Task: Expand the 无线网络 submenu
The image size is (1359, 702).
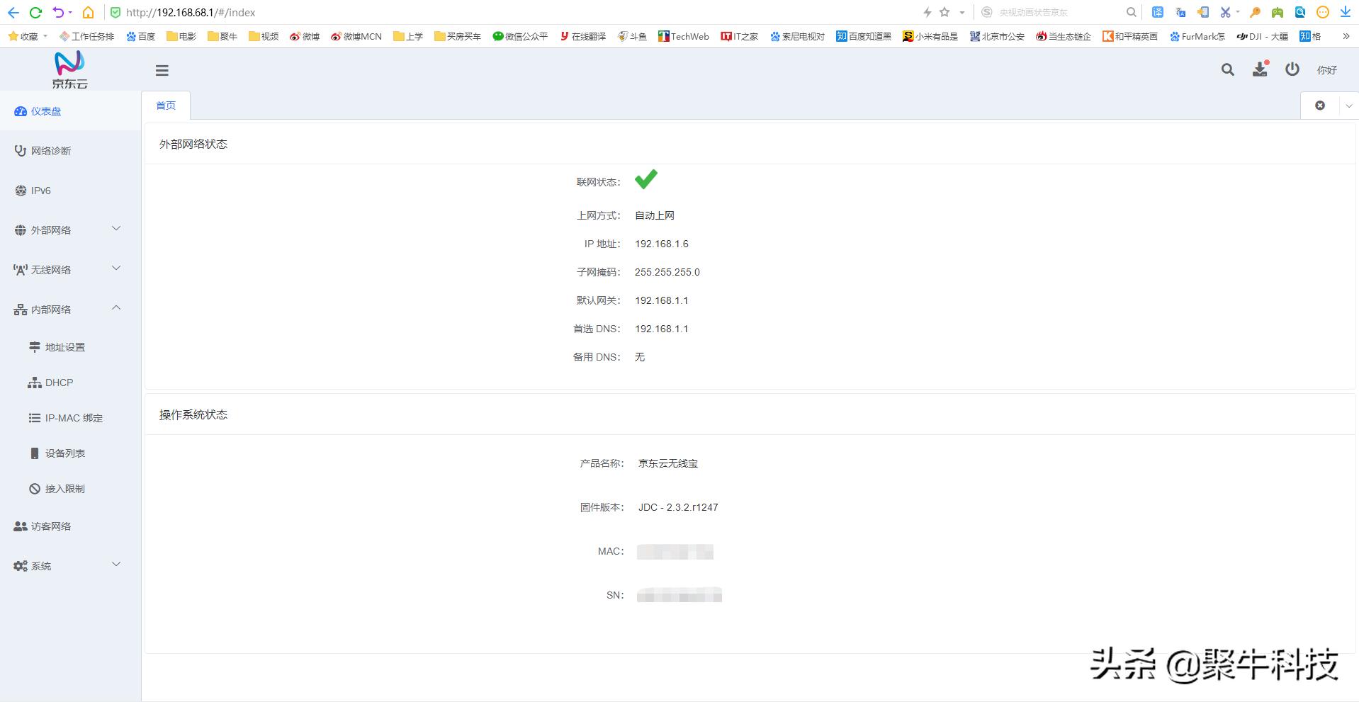Action: (x=70, y=270)
